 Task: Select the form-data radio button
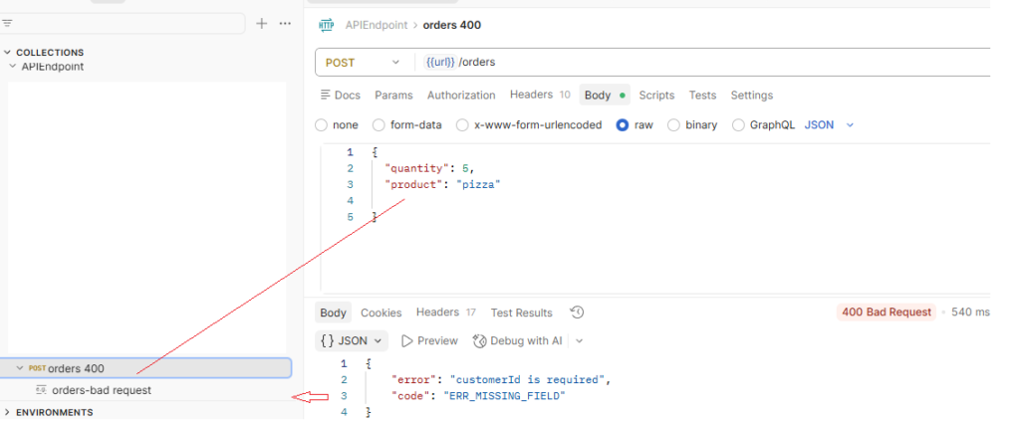[x=379, y=124]
